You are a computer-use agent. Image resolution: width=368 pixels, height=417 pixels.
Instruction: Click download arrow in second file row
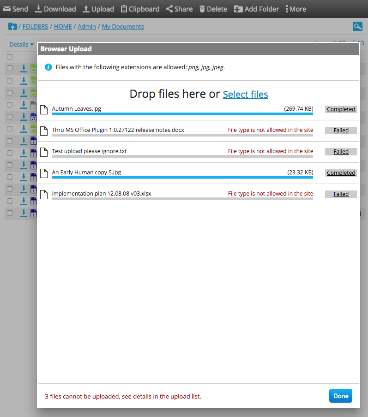[24, 81]
